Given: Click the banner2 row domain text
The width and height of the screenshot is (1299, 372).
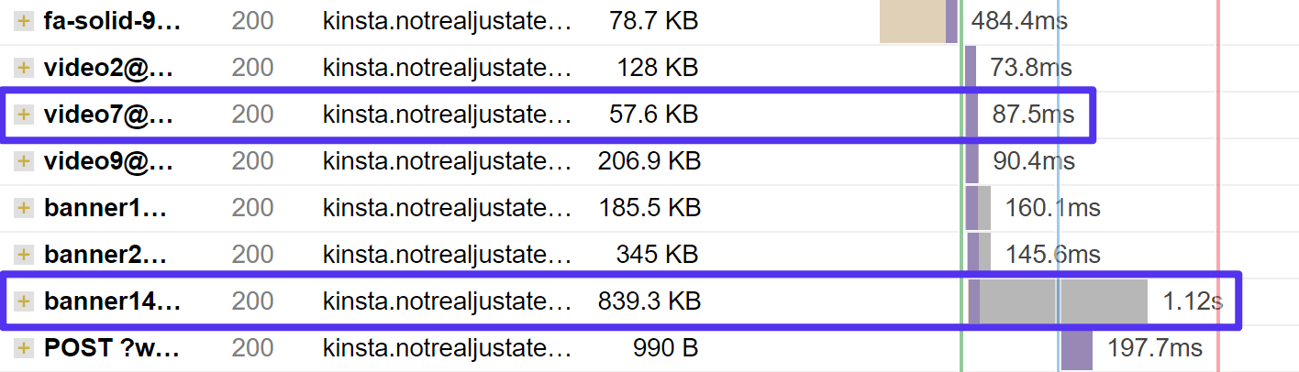Looking at the screenshot, I should (447, 254).
